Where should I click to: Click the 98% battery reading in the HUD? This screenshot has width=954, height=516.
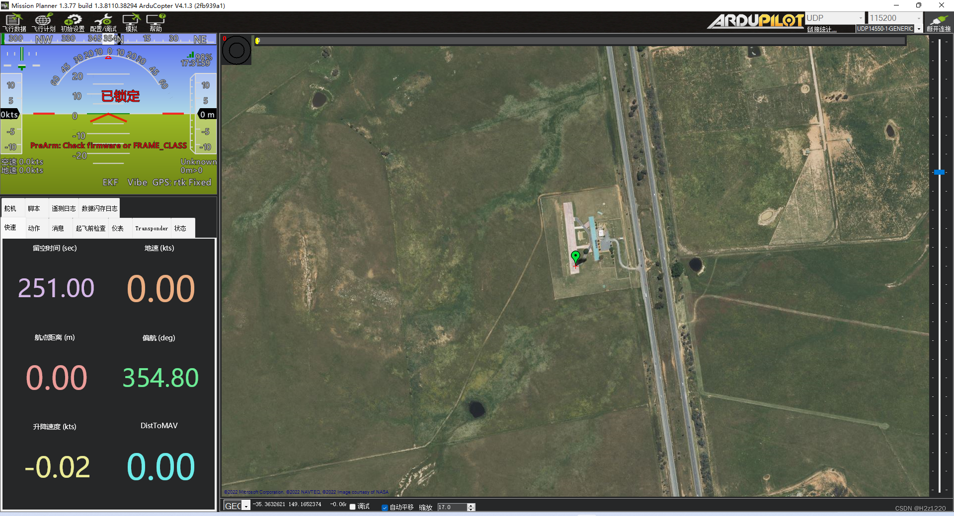pyautogui.click(x=204, y=57)
